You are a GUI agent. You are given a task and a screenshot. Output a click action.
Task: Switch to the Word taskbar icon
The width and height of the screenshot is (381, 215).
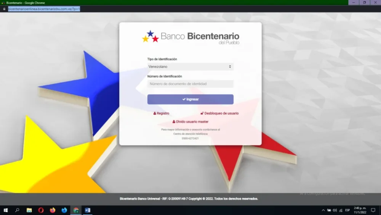[x=88, y=210]
